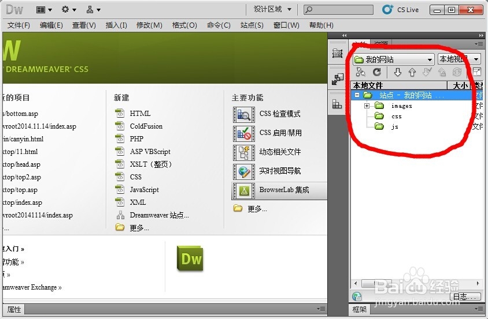The width and height of the screenshot is (488, 319).
Task: Open the 命令(C) menu
Action: pyautogui.click(x=219, y=25)
